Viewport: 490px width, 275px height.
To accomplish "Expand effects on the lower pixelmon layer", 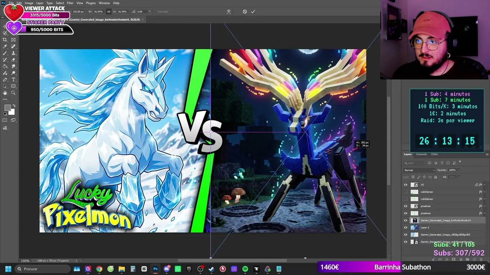I will (x=485, y=213).
